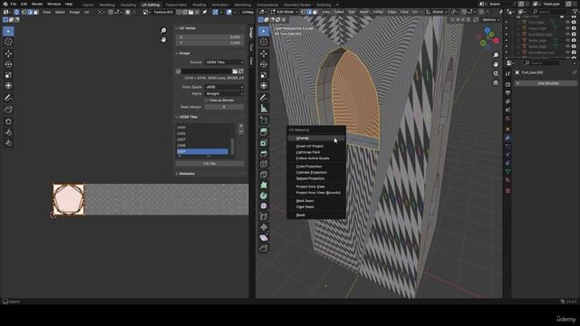Image resolution: width=580 pixels, height=326 pixels.
Task: Add a UDIM tile with plus button
Action: (241, 127)
